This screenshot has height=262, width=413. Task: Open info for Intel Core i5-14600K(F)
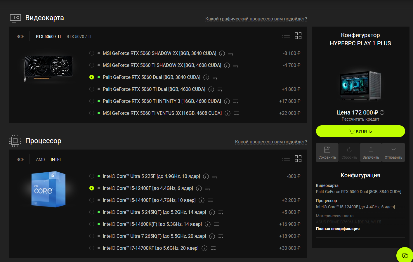point(208,224)
